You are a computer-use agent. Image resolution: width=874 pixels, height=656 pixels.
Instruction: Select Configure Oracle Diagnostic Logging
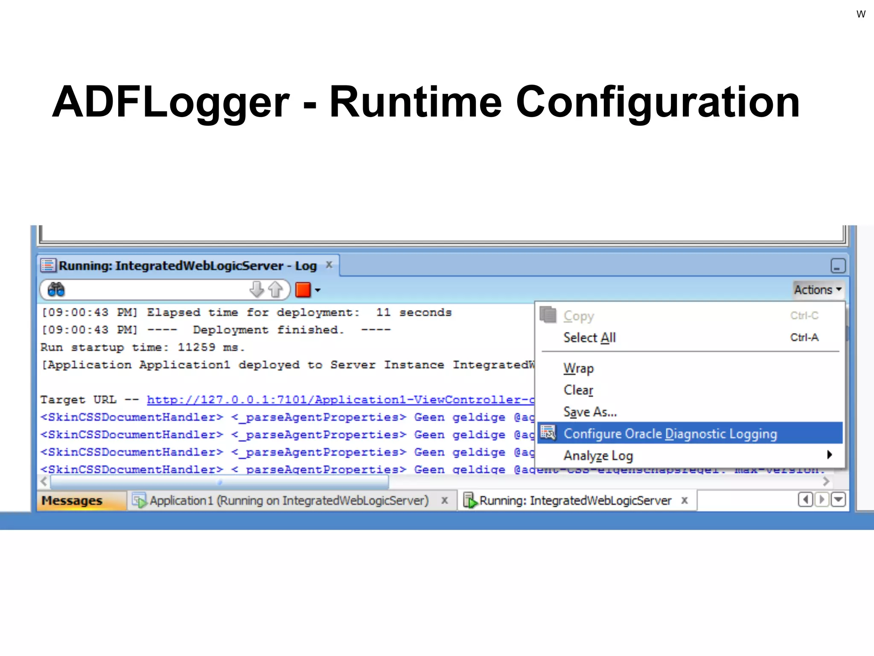point(690,433)
